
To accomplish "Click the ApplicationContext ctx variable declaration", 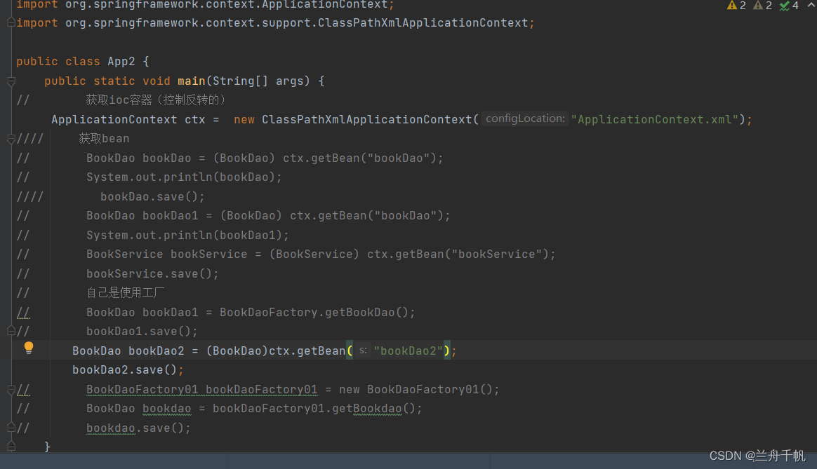I will tap(128, 120).
